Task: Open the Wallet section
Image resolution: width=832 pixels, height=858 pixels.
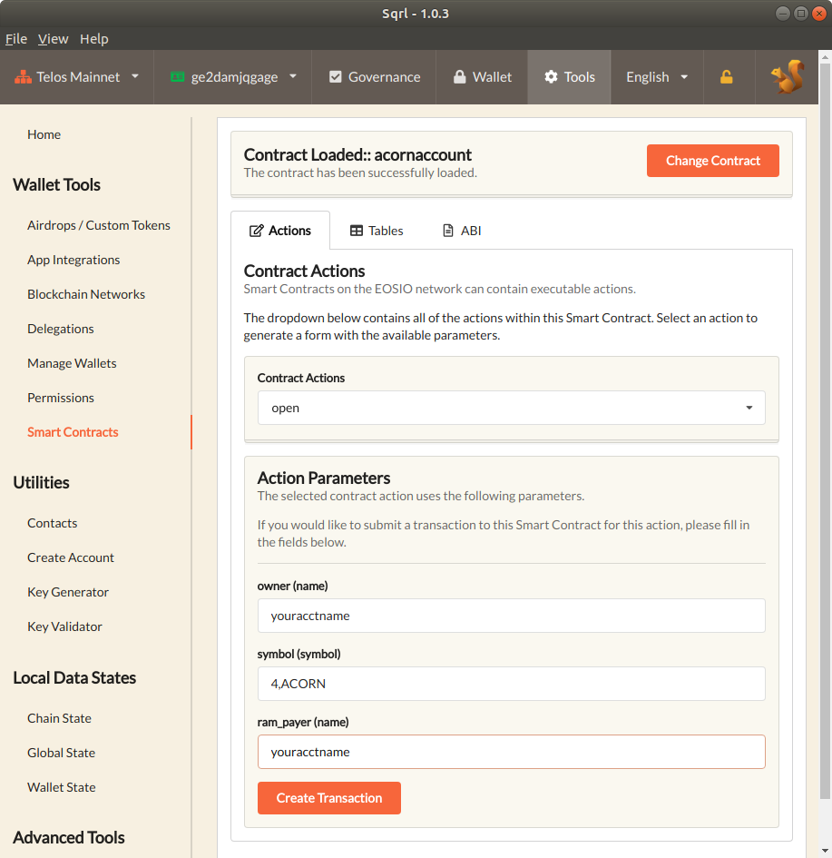Action: [x=482, y=76]
